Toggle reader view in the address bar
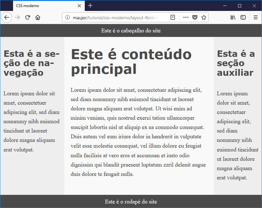262x208 pixels. pyautogui.click(x=173, y=17)
